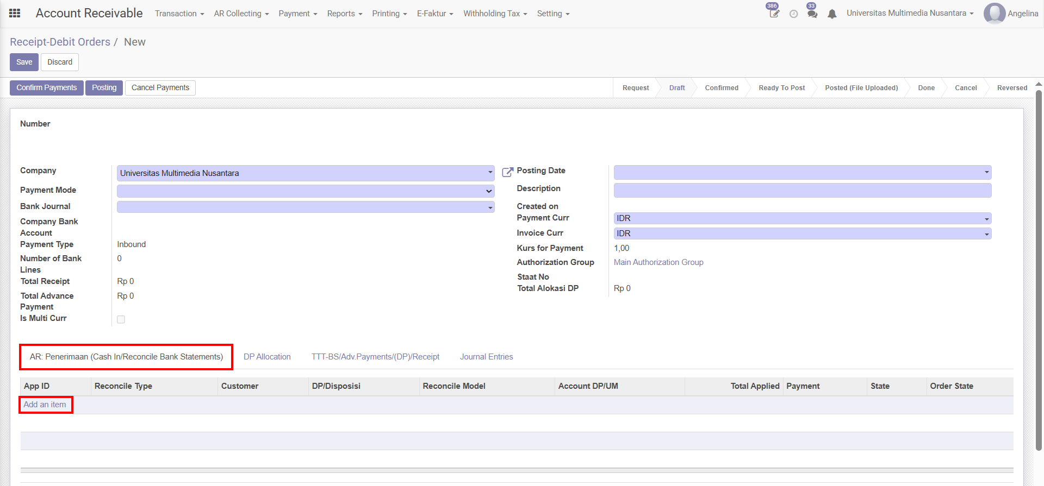The width and height of the screenshot is (1044, 486).
Task: Switch to the DP Allocation tab
Action: 267,357
